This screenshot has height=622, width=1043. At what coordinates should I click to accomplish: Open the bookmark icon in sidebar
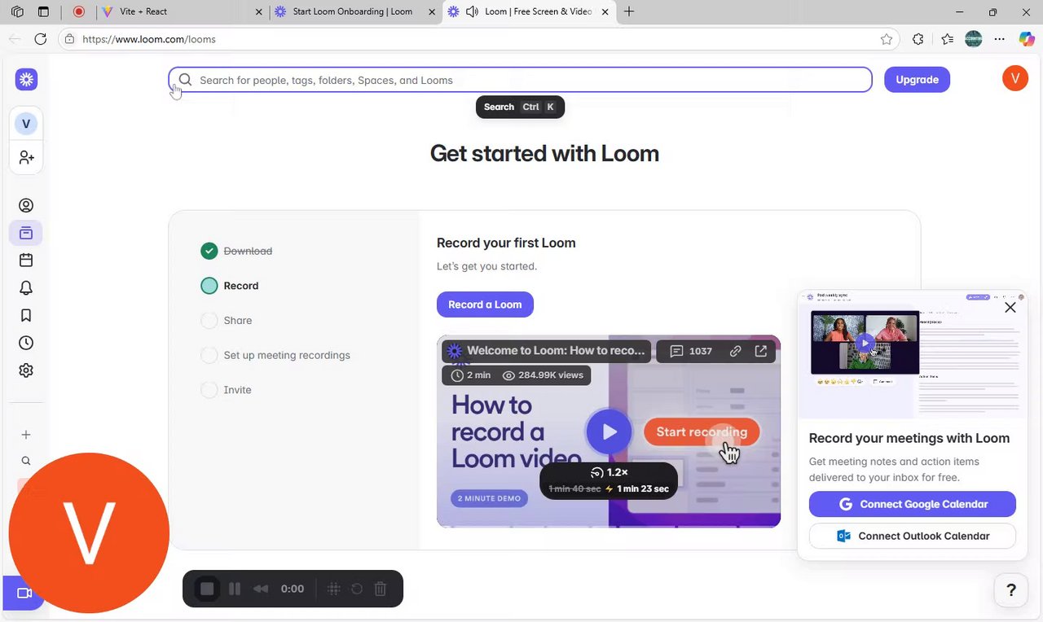(x=26, y=315)
